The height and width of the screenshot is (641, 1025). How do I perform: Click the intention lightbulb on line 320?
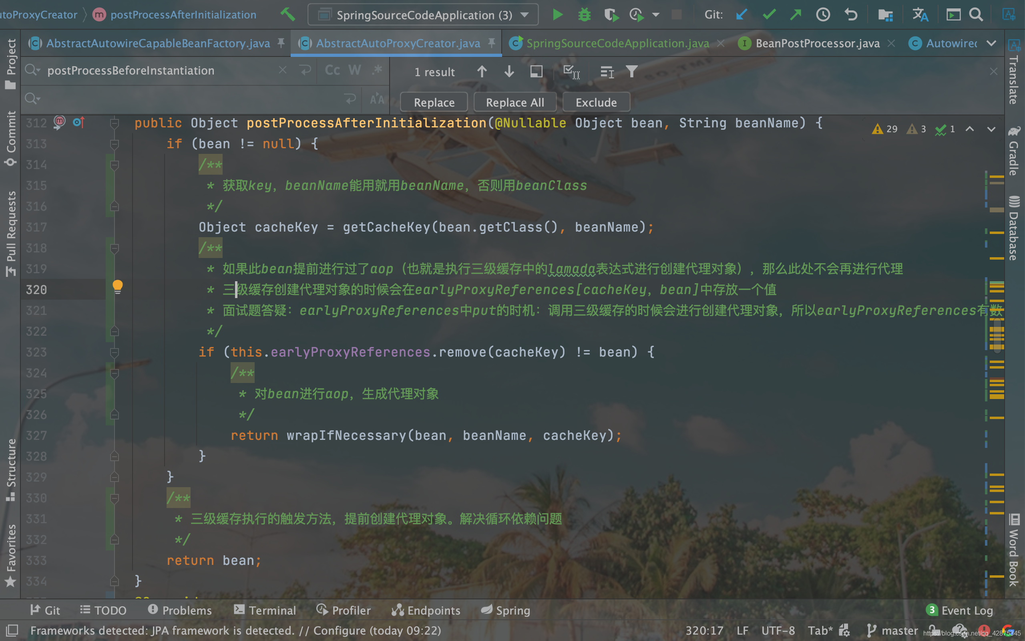[x=117, y=286]
